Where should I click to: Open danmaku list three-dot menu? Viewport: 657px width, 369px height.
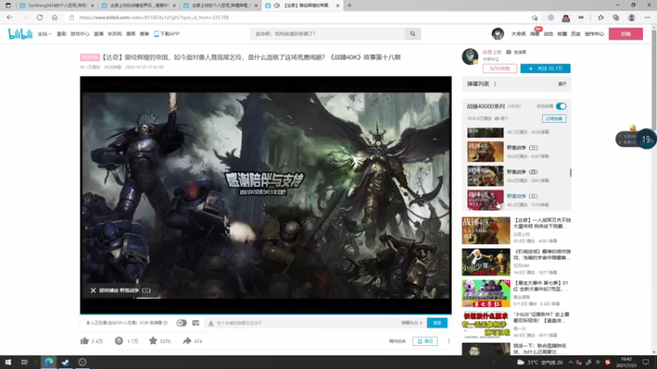coord(495,84)
